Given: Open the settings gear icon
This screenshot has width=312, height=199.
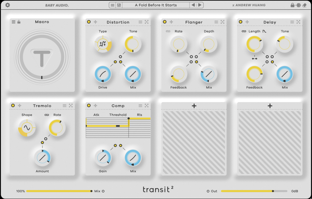Looking at the screenshot, I should (x=8, y=5).
